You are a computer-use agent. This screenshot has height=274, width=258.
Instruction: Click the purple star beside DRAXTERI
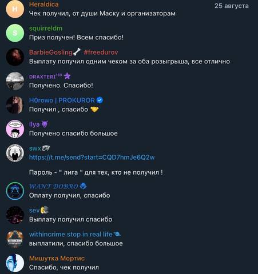point(67,76)
